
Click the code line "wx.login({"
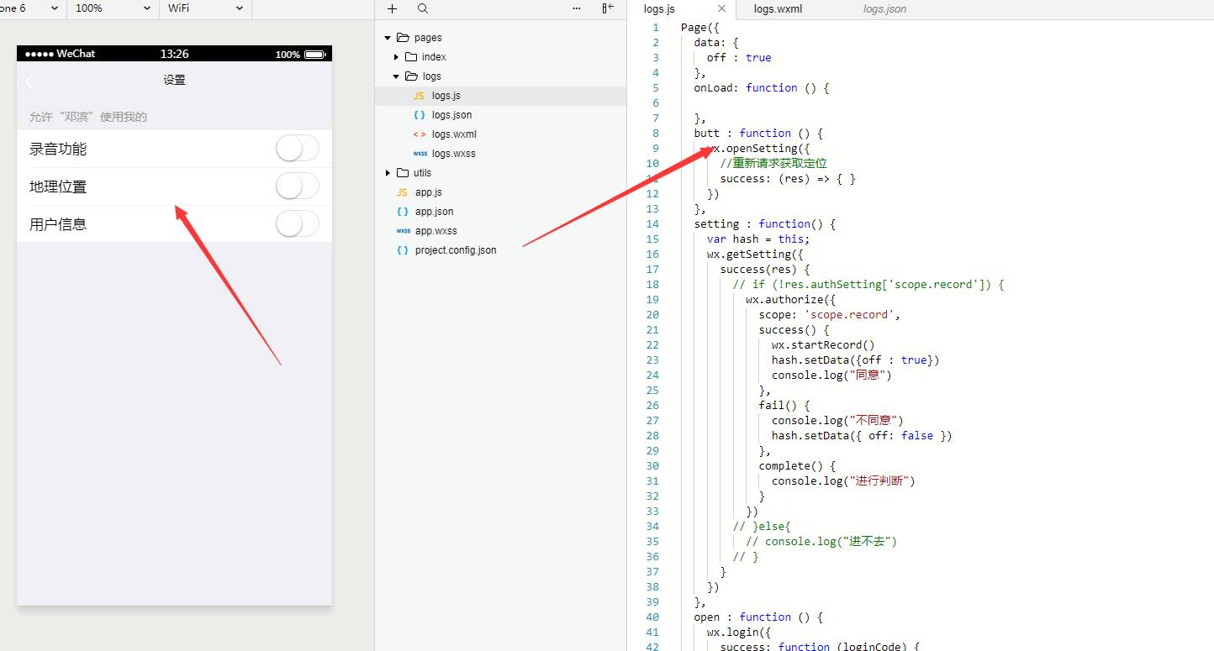[739, 633]
